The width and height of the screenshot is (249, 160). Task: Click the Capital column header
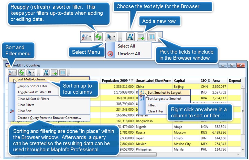click(x=179, y=81)
